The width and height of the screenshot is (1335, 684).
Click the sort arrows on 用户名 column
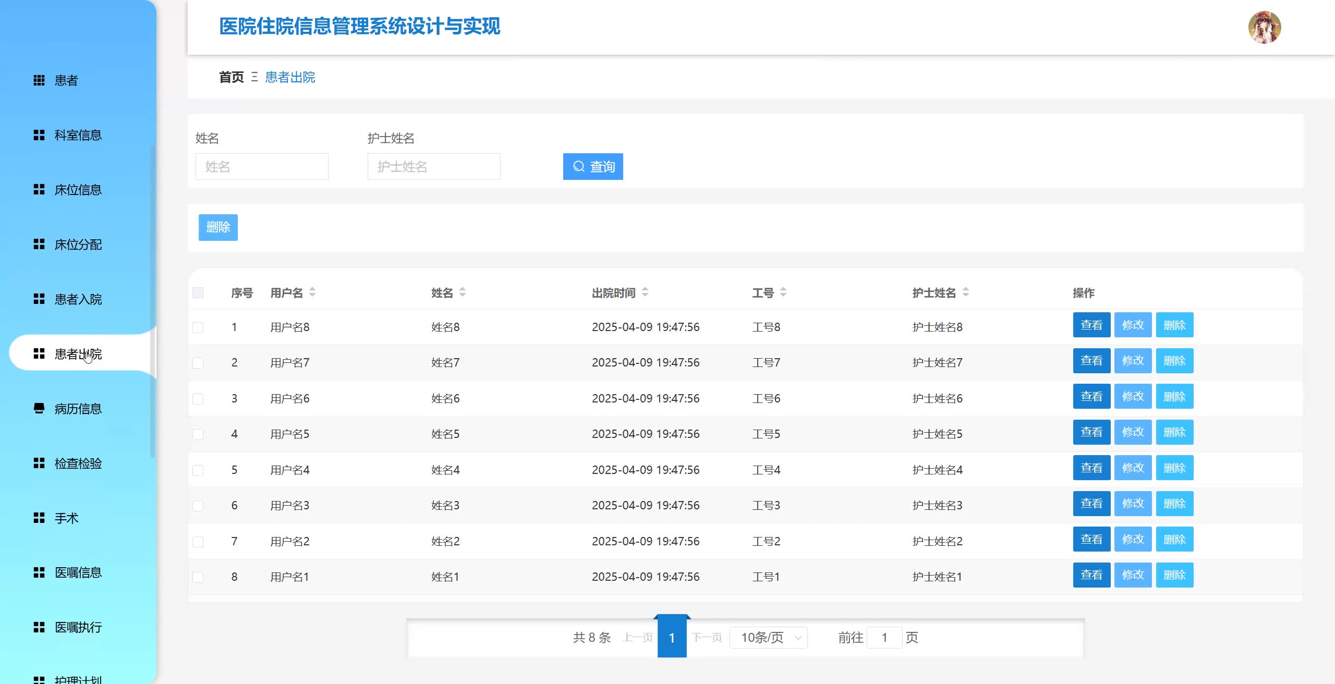[312, 292]
